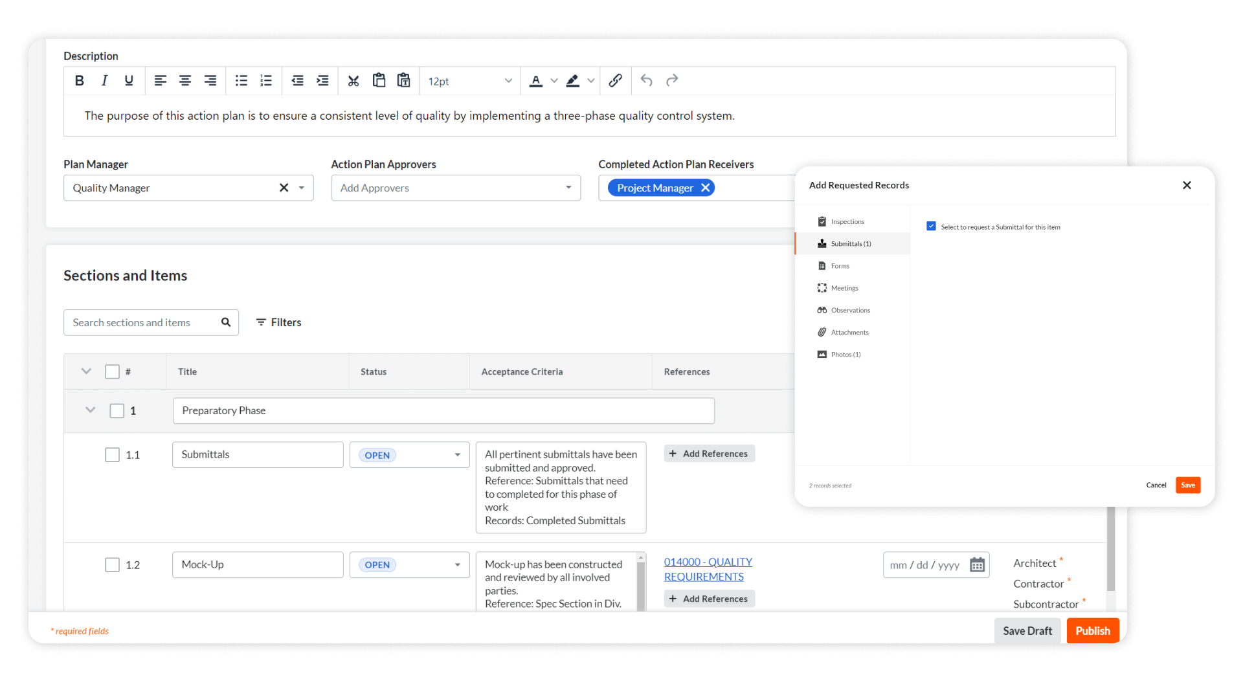Uncheck request a Submittal for this item
Image resolution: width=1243 pixels, height=699 pixels.
(931, 227)
